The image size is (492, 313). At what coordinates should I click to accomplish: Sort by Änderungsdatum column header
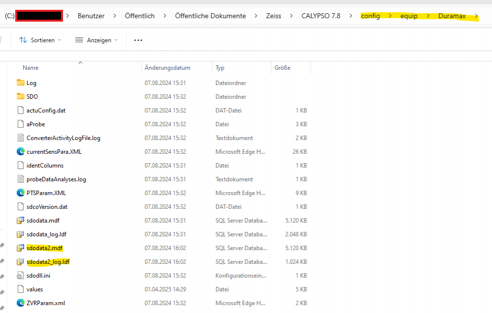(167, 68)
